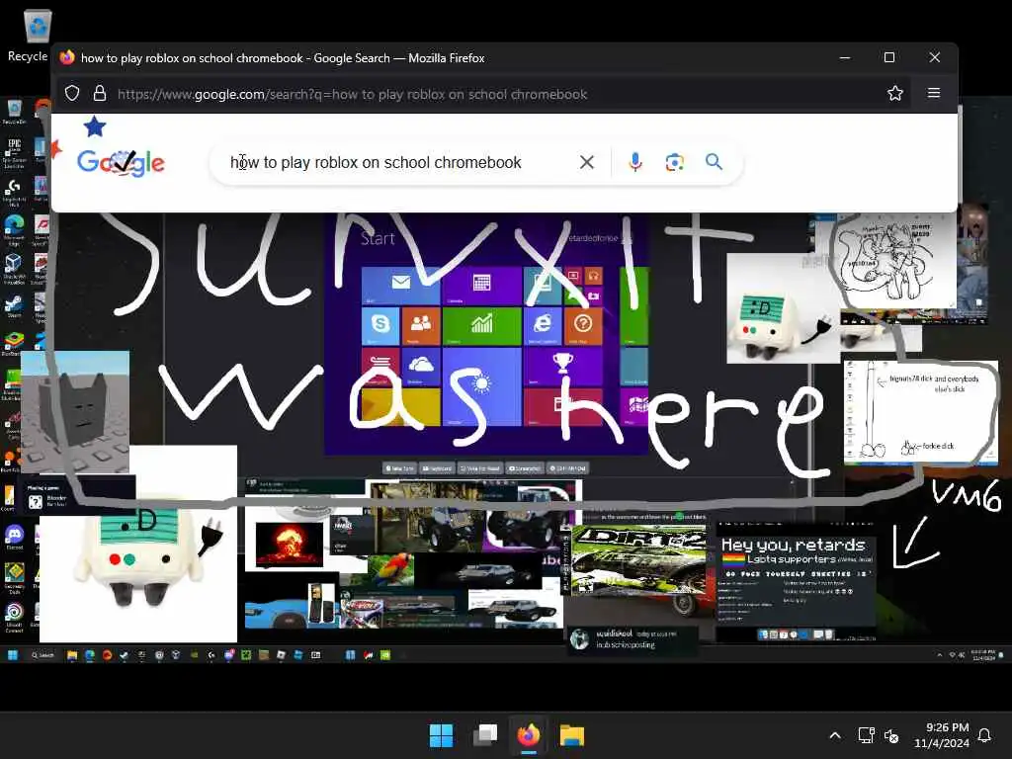Bookmark this page with the star icon
Viewport: 1012px width, 759px height.
pos(894,94)
